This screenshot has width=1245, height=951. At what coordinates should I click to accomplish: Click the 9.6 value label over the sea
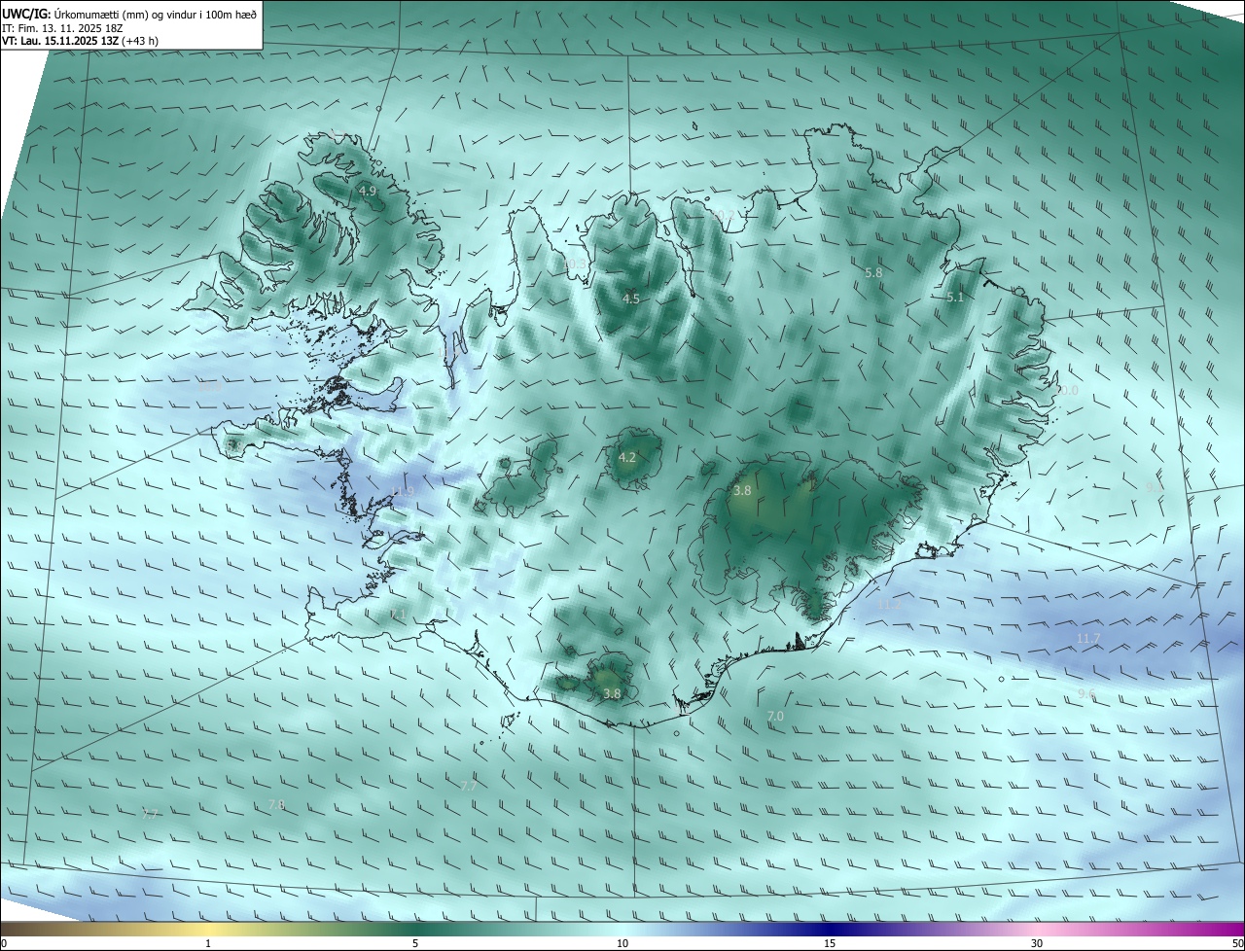tap(1086, 693)
